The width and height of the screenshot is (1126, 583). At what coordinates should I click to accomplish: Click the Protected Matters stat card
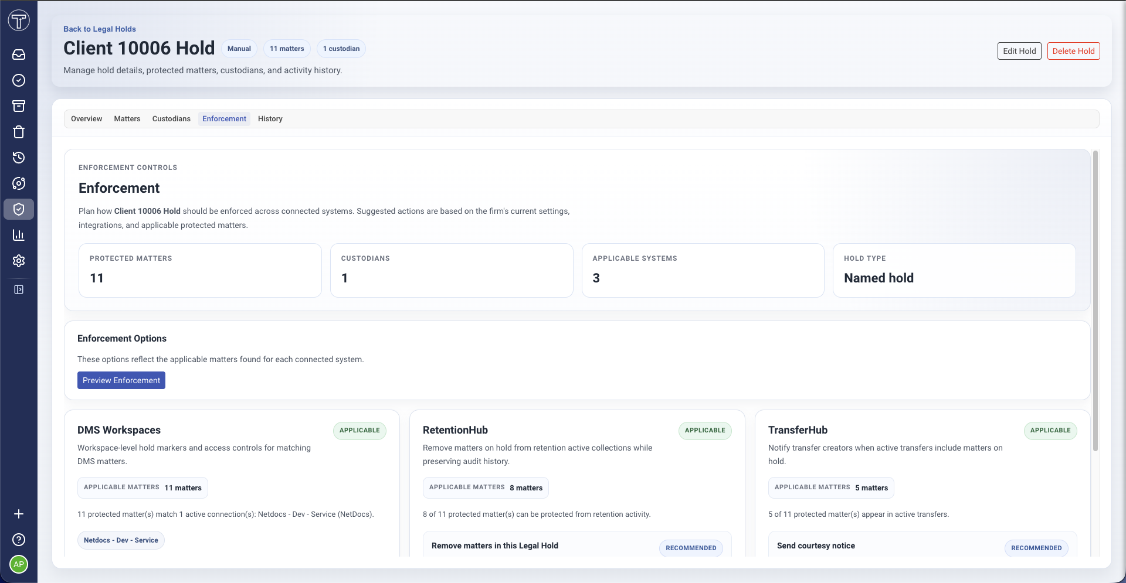point(200,270)
